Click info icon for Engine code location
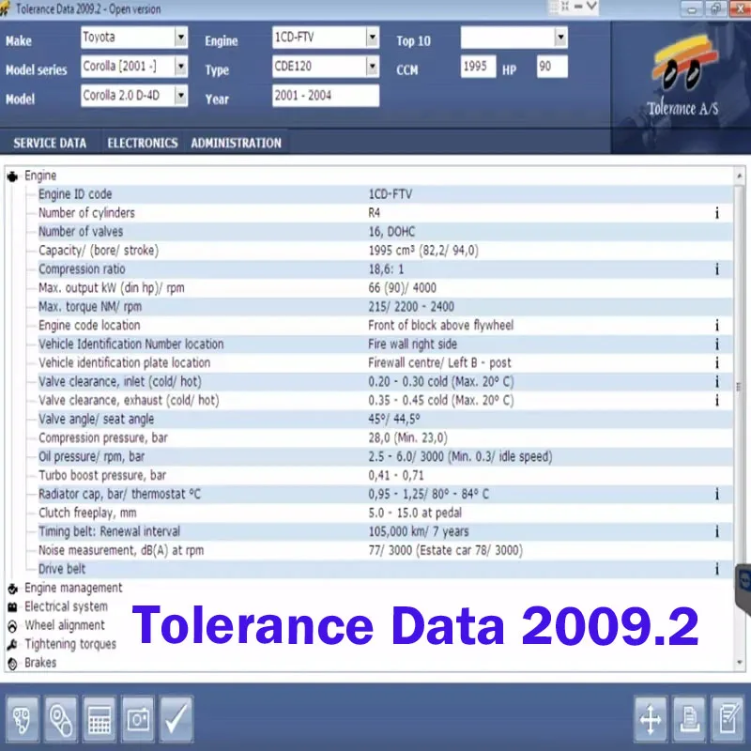Viewport: 751px width, 751px height. tap(717, 326)
